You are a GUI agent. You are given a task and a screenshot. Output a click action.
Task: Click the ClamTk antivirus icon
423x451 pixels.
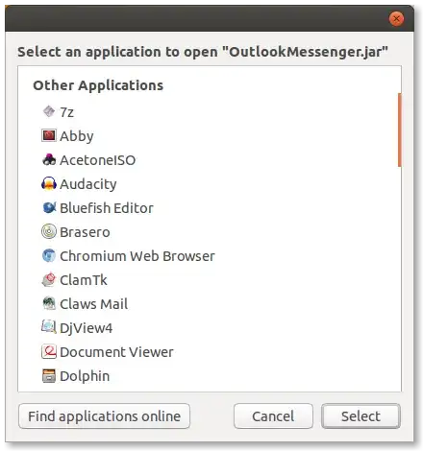(49, 279)
